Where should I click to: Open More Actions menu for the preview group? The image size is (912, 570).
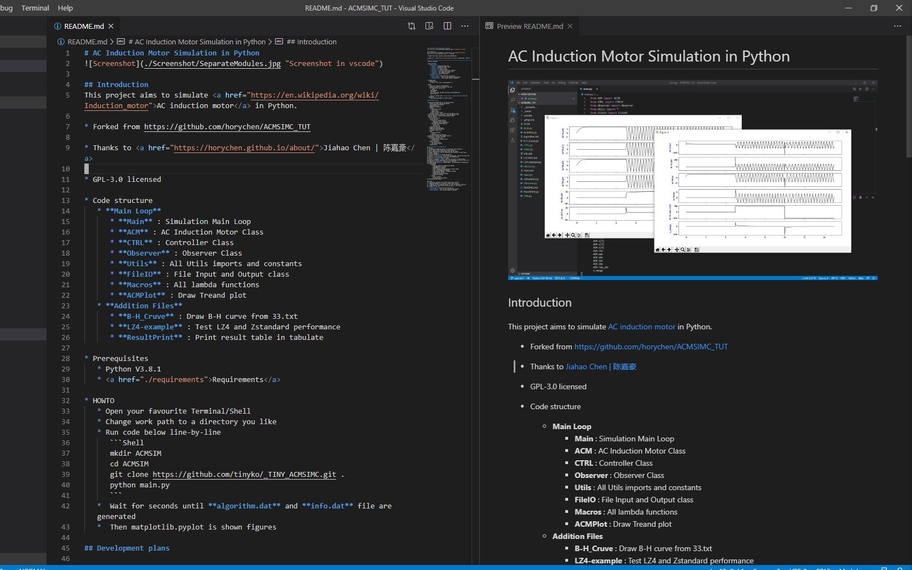pos(898,26)
